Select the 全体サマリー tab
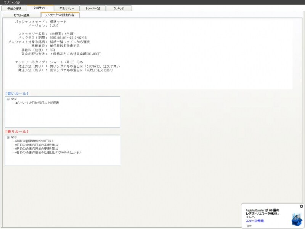305x229 pixels. tap(40, 8)
